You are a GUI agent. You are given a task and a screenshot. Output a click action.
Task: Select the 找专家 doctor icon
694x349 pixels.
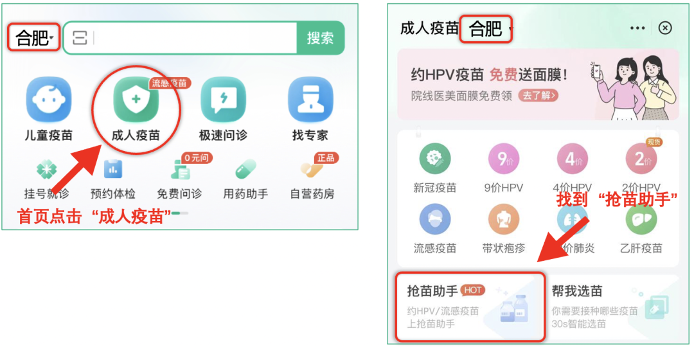[310, 99]
